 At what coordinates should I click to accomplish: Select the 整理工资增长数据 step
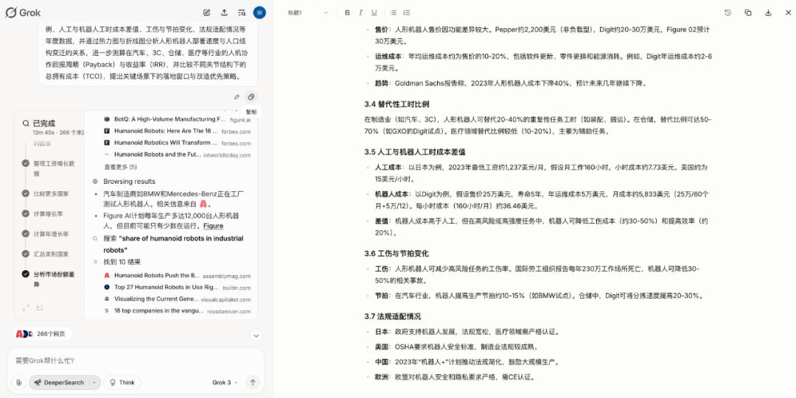pyautogui.click(x=54, y=168)
